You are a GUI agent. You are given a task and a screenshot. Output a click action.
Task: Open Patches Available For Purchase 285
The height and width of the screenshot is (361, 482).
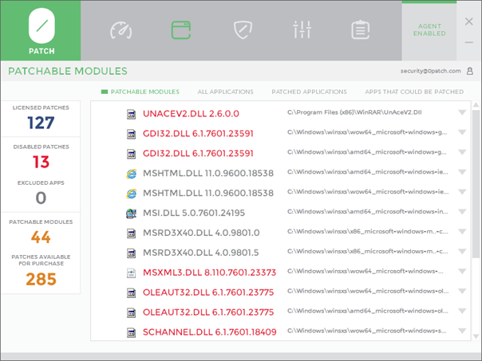click(x=41, y=271)
